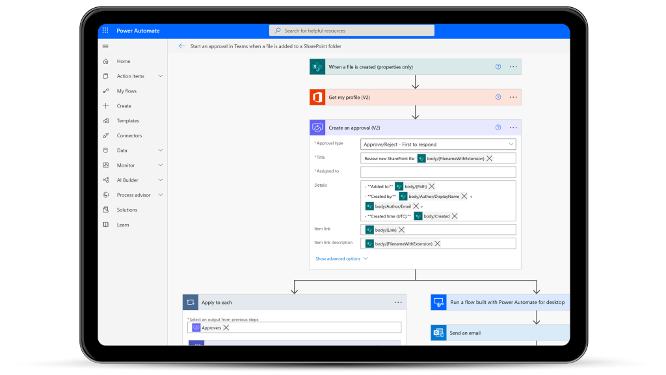
Task: Click the Office 365 Get my profile icon
Action: coord(317,98)
